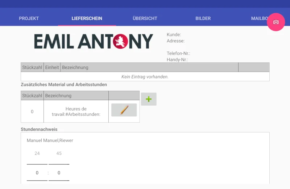The image size is (290, 189).
Task: Click the Bezeichnung header in the top table
Action: click(x=149, y=67)
